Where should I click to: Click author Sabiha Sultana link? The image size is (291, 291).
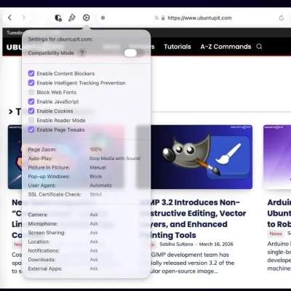176,244
